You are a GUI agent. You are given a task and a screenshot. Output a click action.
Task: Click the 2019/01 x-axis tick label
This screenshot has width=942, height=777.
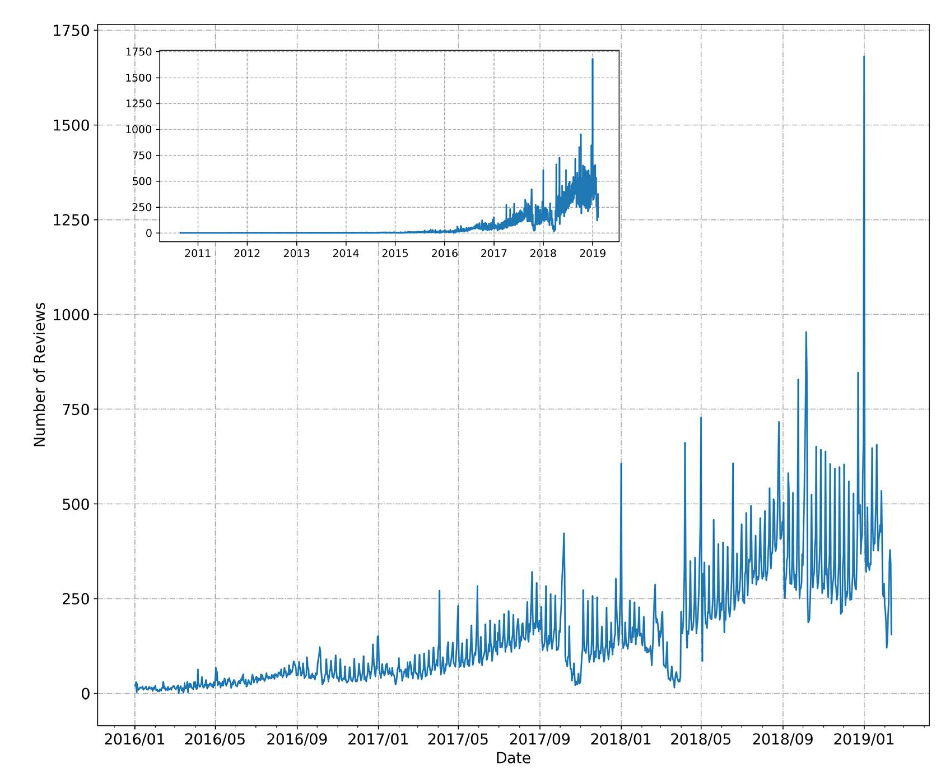(863, 739)
